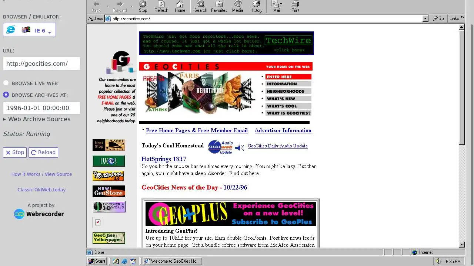Open the HotSprings 1837 link
The image size is (474, 266).
tap(164, 159)
